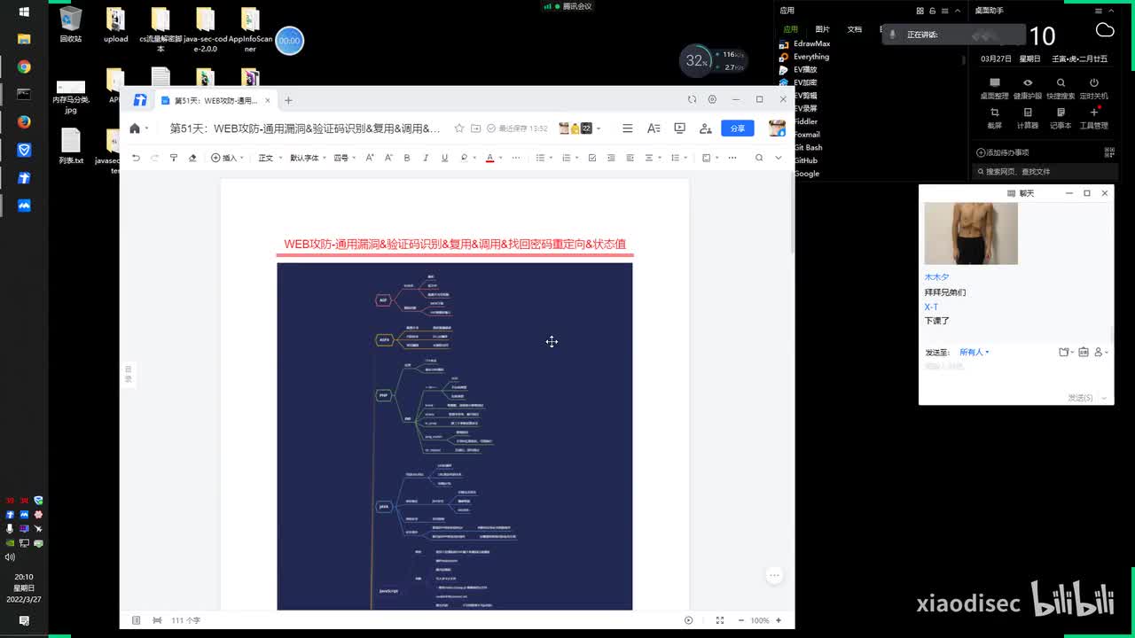Image resolution: width=1135 pixels, height=638 pixels.
Task: Move document to folder icon
Action: 476,128
